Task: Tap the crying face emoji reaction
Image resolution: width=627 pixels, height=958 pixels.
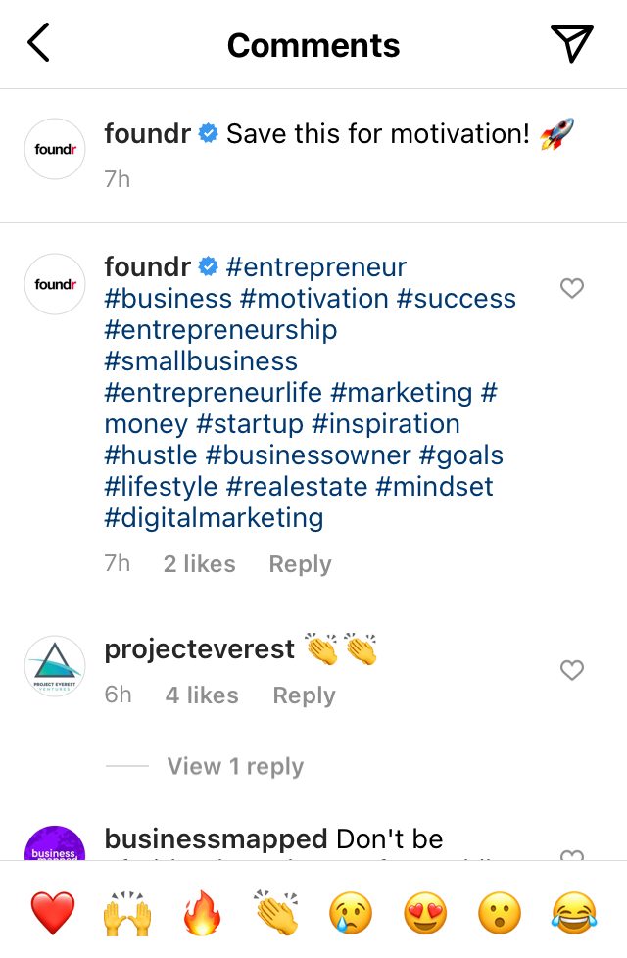Action: point(353,913)
